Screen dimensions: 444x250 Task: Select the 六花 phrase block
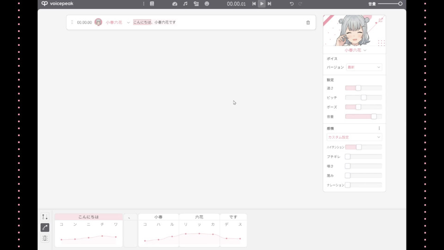pos(199,217)
